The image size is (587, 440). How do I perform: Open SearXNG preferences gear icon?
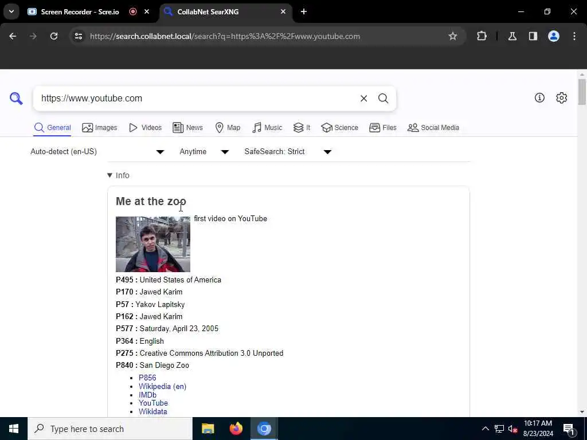pos(561,97)
